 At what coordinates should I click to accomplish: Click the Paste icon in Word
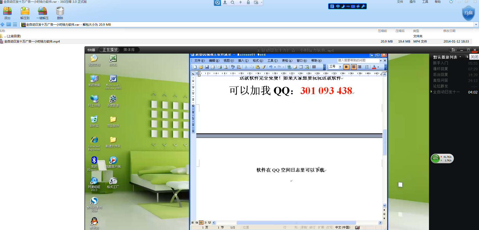coord(257,67)
